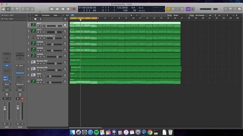The height and width of the screenshot is (136, 243).
Task: Open the Quick Help button
Action: [x=13, y=9]
